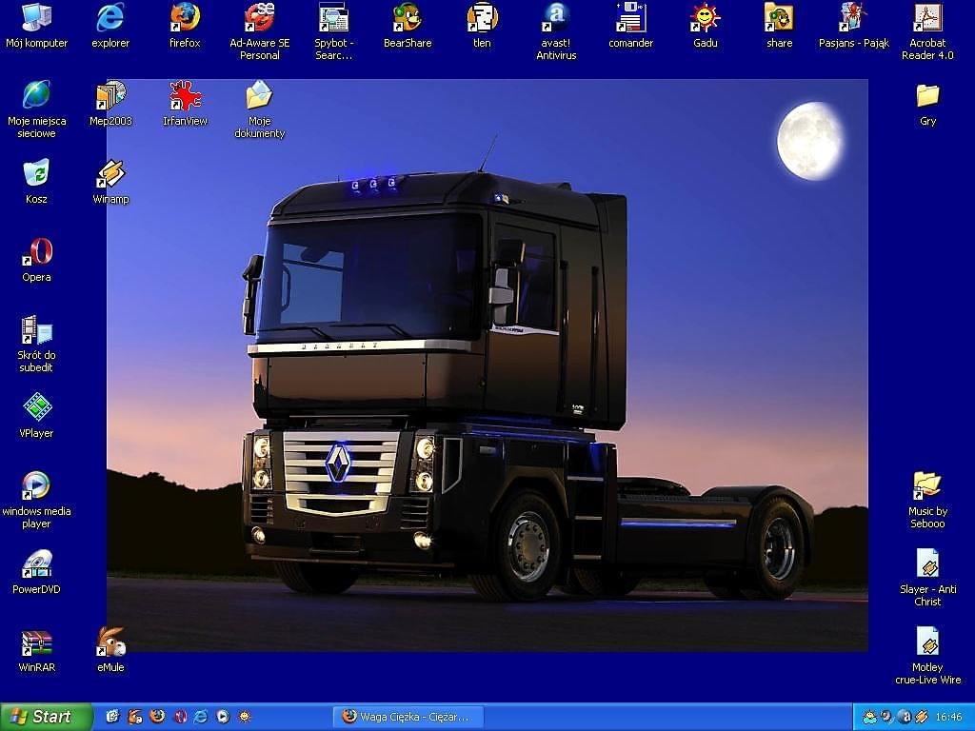The image size is (975, 731).
Task: Select the Spybot - Search shortcut icon
Action: (x=334, y=31)
